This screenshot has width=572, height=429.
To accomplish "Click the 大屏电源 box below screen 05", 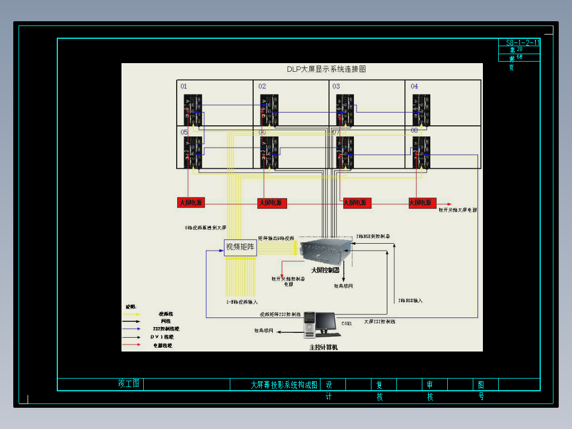I will [x=191, y=203].
